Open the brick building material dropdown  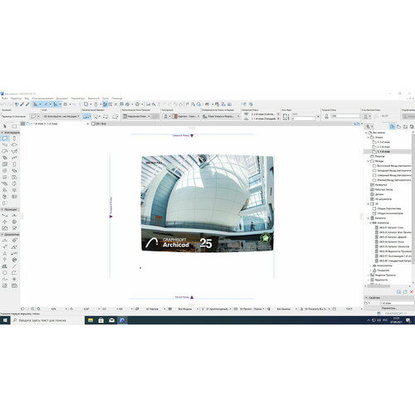coord(186,116)
